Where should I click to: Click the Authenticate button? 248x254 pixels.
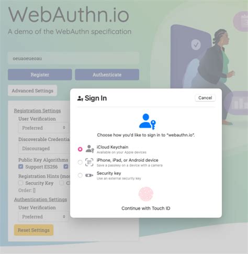pos(107,75)
